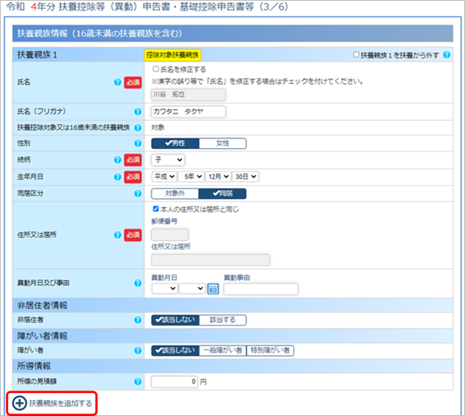Select 特別障がい者 option

[269, 350]
